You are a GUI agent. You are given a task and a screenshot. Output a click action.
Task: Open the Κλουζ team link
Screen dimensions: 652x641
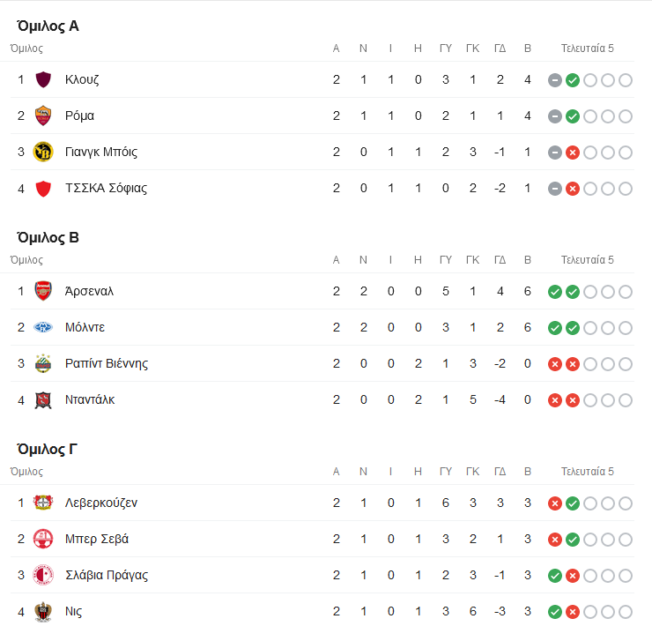point(82,79)
